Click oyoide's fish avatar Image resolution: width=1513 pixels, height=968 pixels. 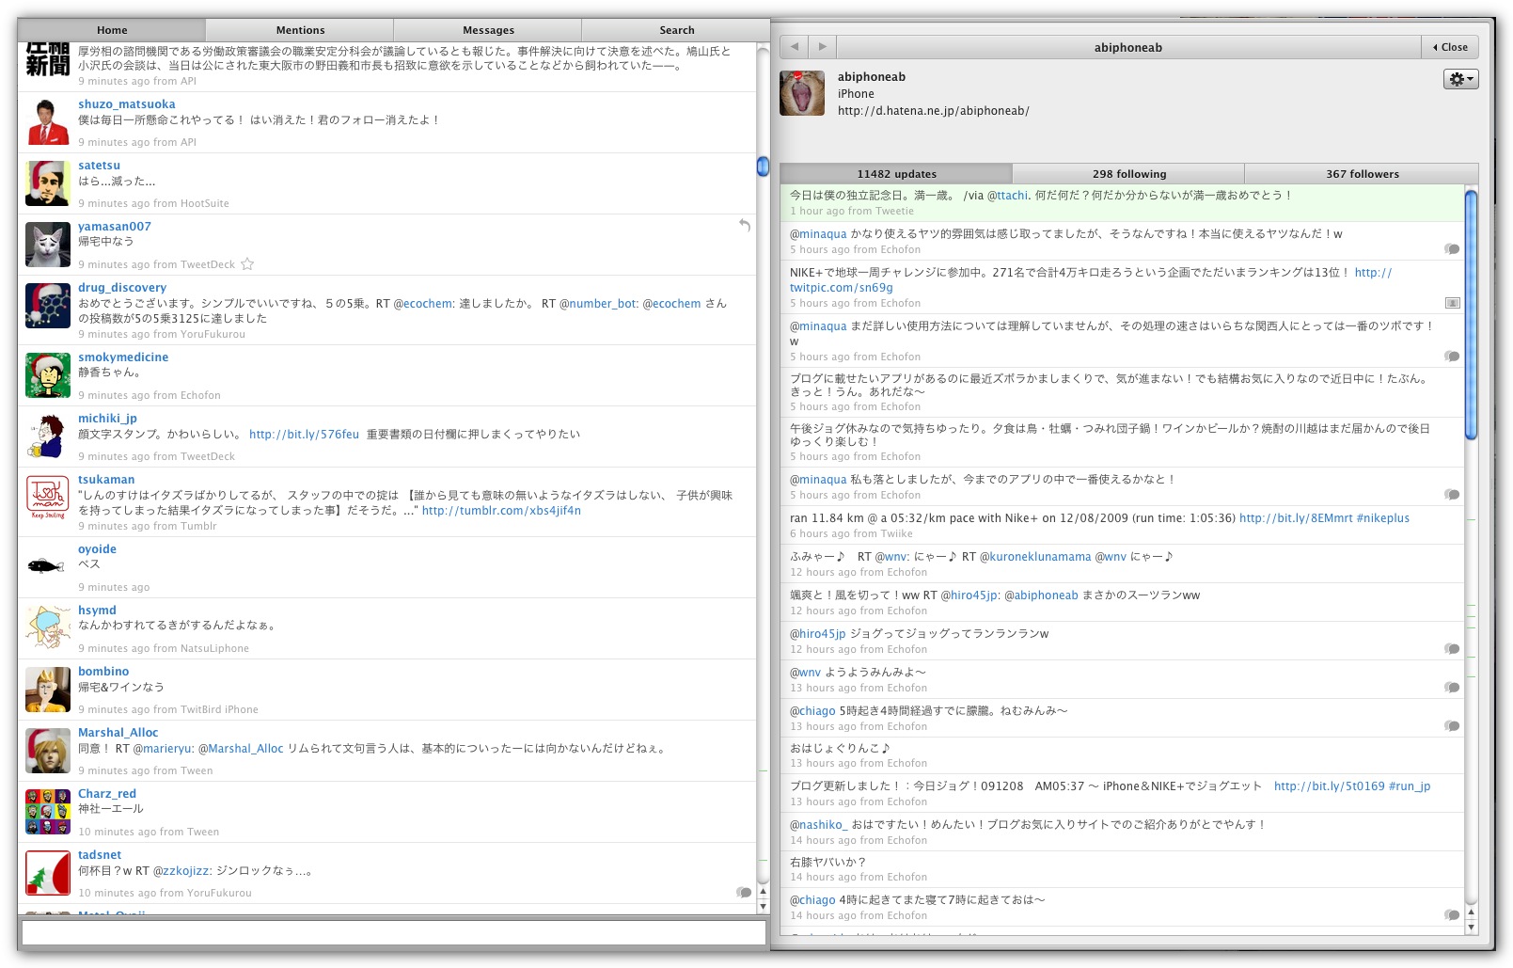[x=48, y=567]
